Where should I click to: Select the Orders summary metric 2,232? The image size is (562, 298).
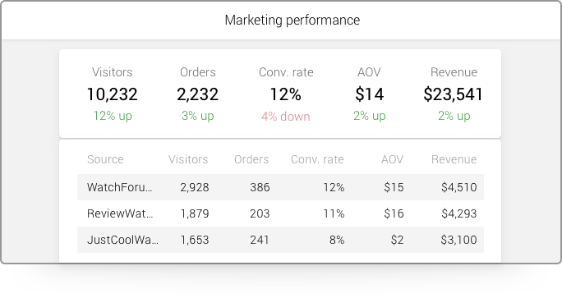coord(197,94)
